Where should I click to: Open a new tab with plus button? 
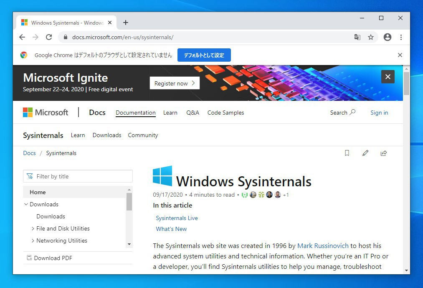click(x=125, y=23)
